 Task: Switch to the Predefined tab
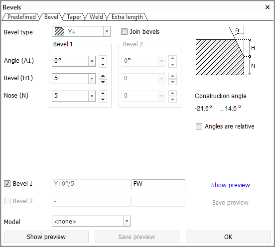pos(21,17)
